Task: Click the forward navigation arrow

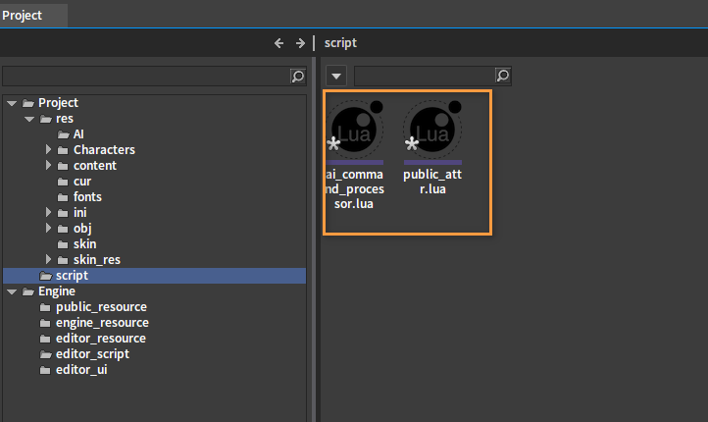Action: point(300,43)
